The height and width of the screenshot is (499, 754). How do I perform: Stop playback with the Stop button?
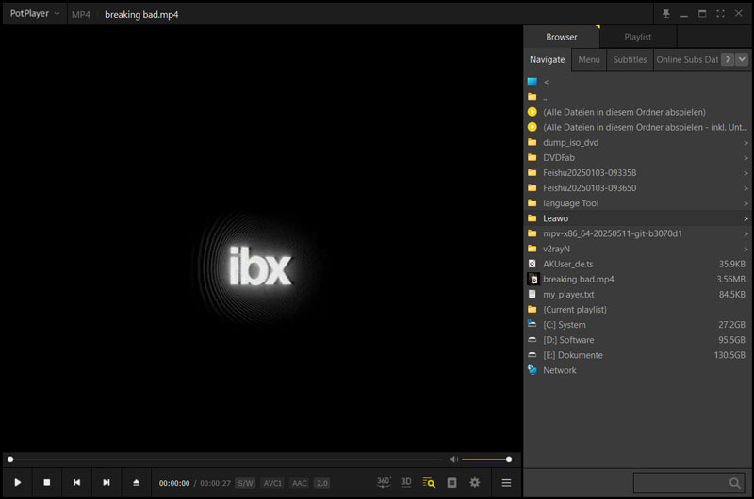[x=46, y=482]
